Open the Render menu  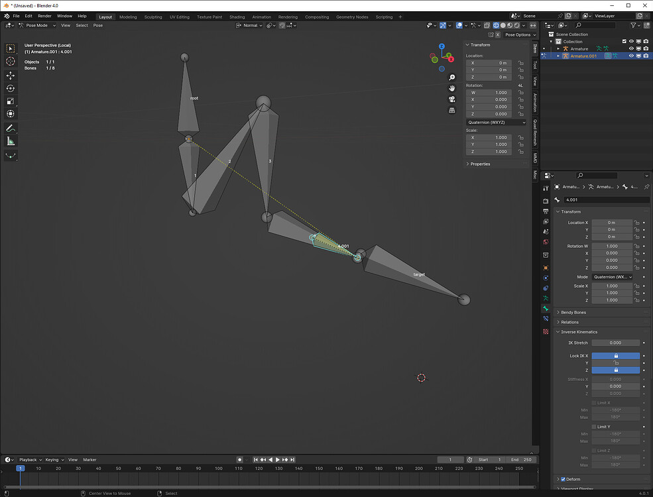pos(44,16)
